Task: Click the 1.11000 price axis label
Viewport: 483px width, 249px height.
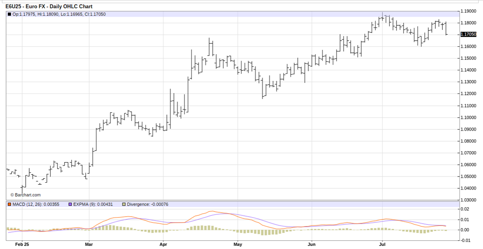Action: click(468, 106)
